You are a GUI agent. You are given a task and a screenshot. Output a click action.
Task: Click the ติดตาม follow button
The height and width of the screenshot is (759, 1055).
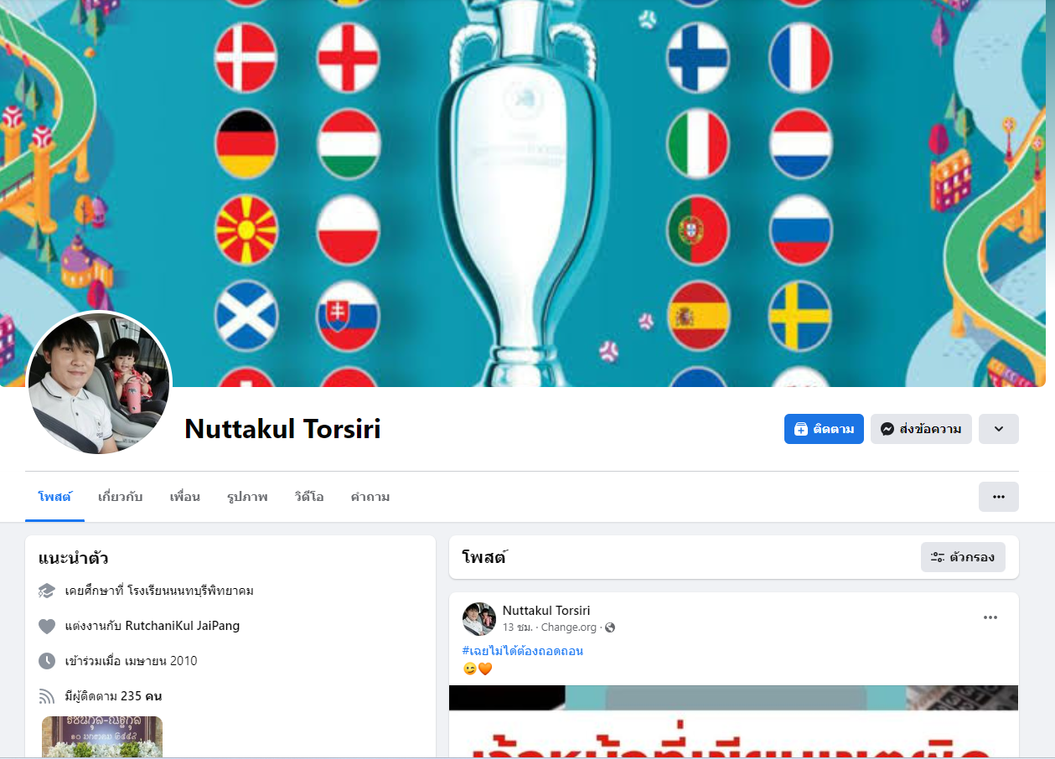pyautogui.click(x=824, y=429)
